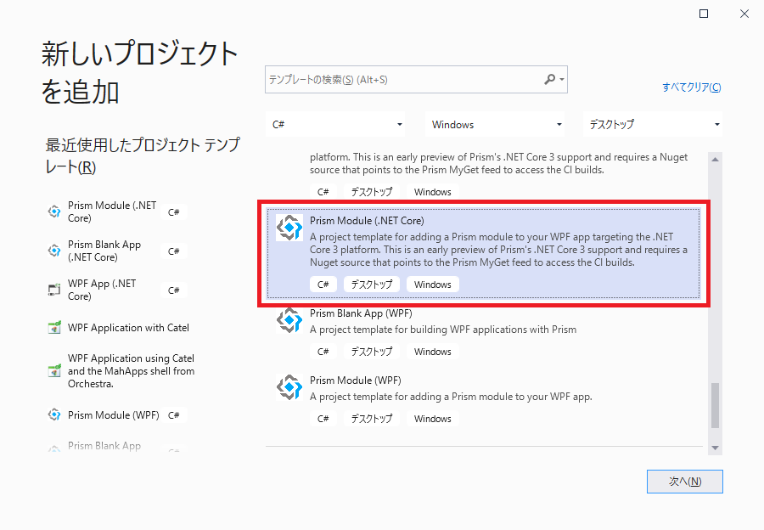Image resolution: width=764 pixels, height=530 pixels.
Task: Click the すべてクリア link
Action: tap(691, 87)
